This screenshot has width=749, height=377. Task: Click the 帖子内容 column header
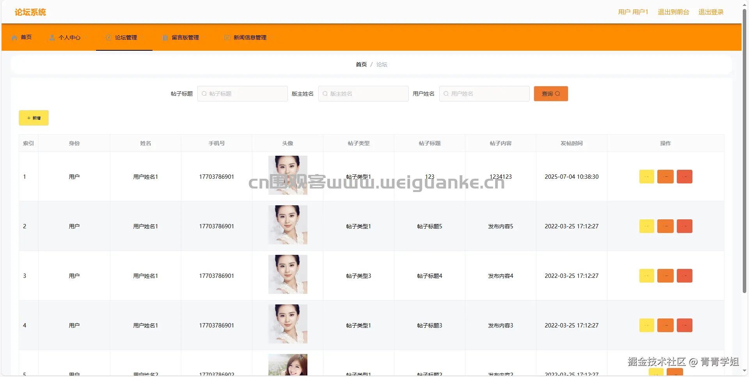click(501, 143)
